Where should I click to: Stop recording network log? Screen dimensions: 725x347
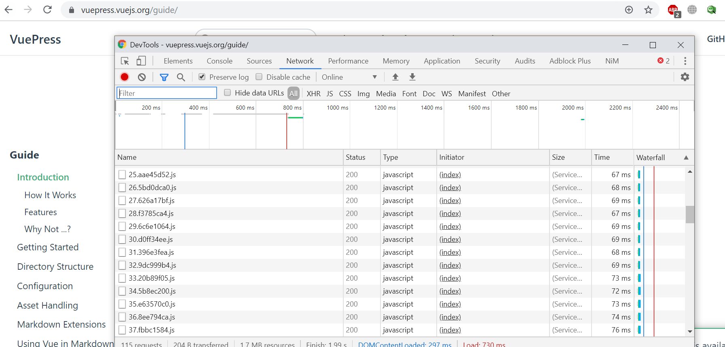(x=125, y=77)
